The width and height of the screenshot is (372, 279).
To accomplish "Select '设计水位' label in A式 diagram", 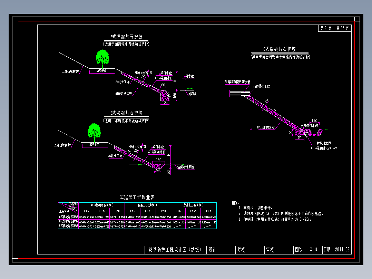I will (166, 73).
